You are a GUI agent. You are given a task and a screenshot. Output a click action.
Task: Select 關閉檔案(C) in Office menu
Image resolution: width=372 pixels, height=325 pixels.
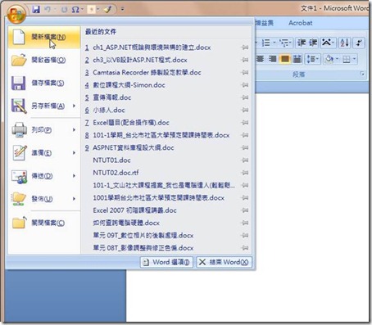point(44,223)
